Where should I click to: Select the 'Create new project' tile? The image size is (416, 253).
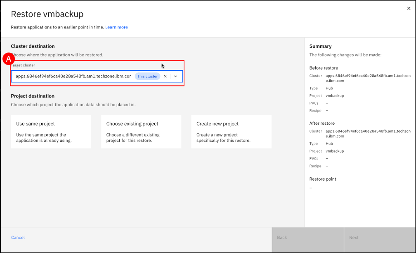[231, 131]
